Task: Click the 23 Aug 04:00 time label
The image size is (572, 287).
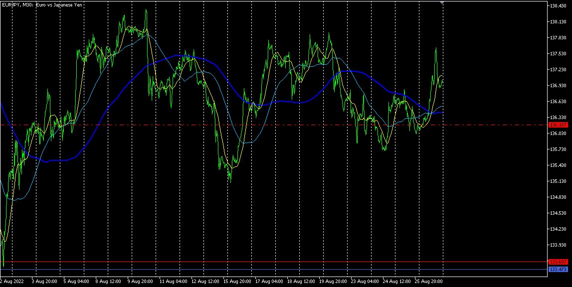Action: click(365, 282)
